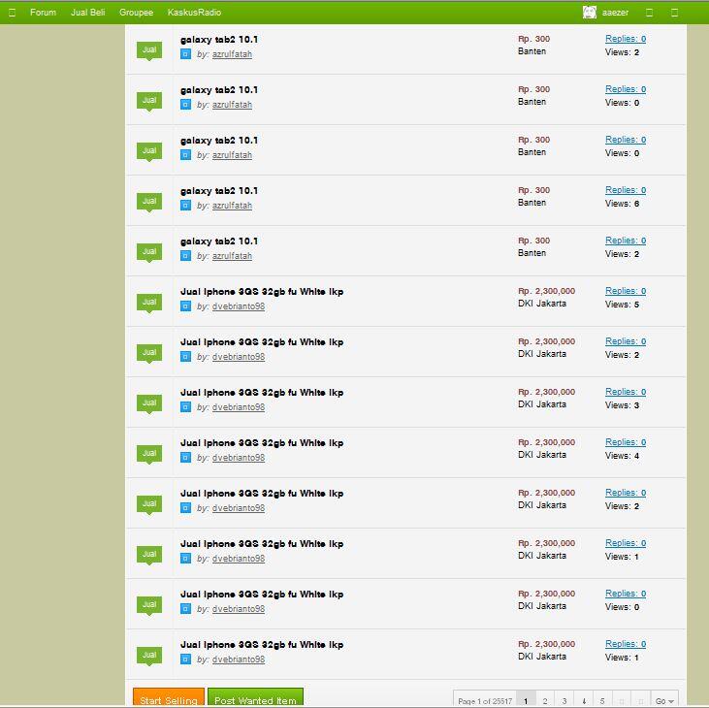Open Replies: 0 link on the iPhone Views: 5 row
The image size is (709, 708).
[x=626, y=291]
